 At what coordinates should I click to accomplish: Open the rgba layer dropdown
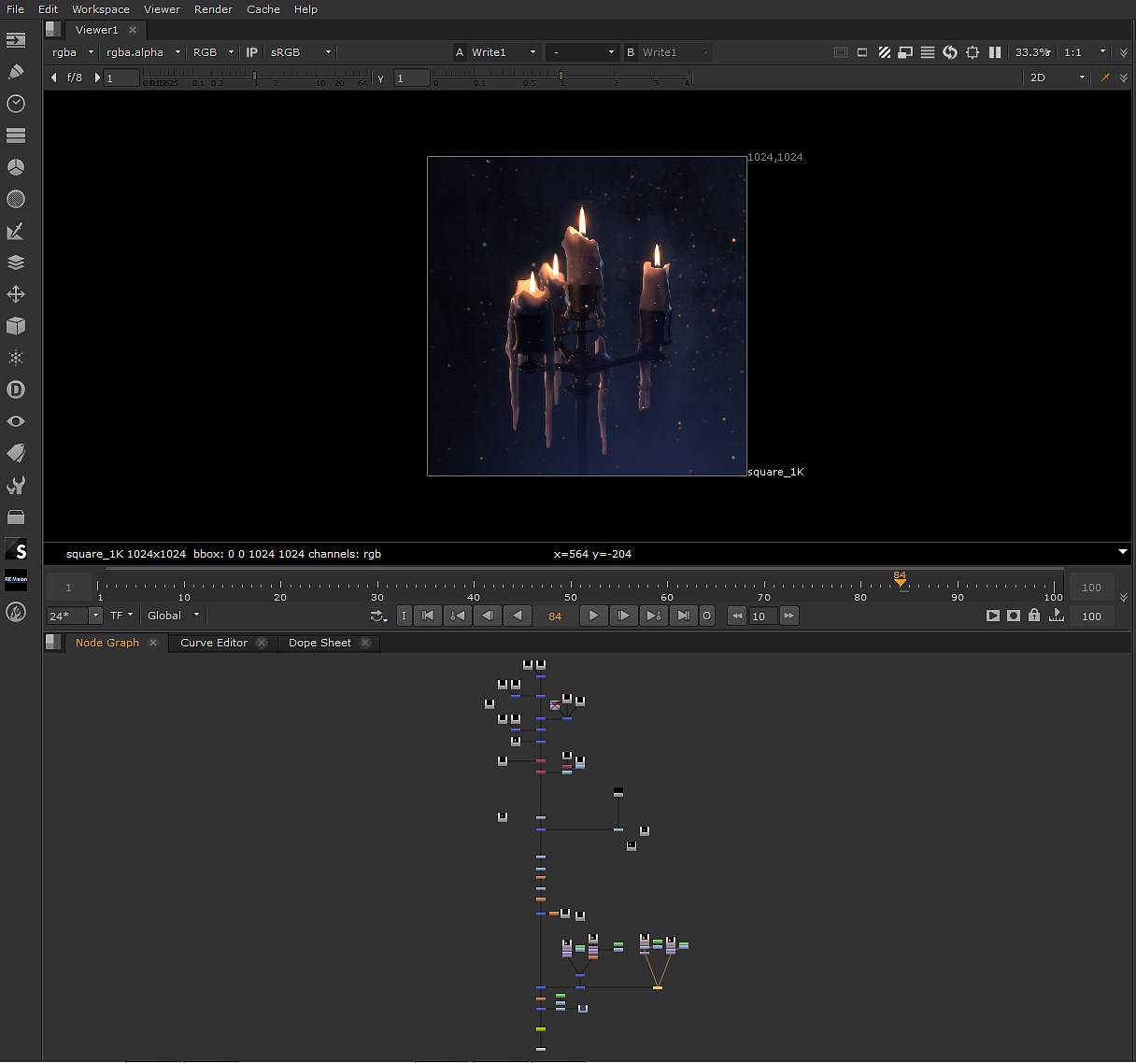click(73, 52)
